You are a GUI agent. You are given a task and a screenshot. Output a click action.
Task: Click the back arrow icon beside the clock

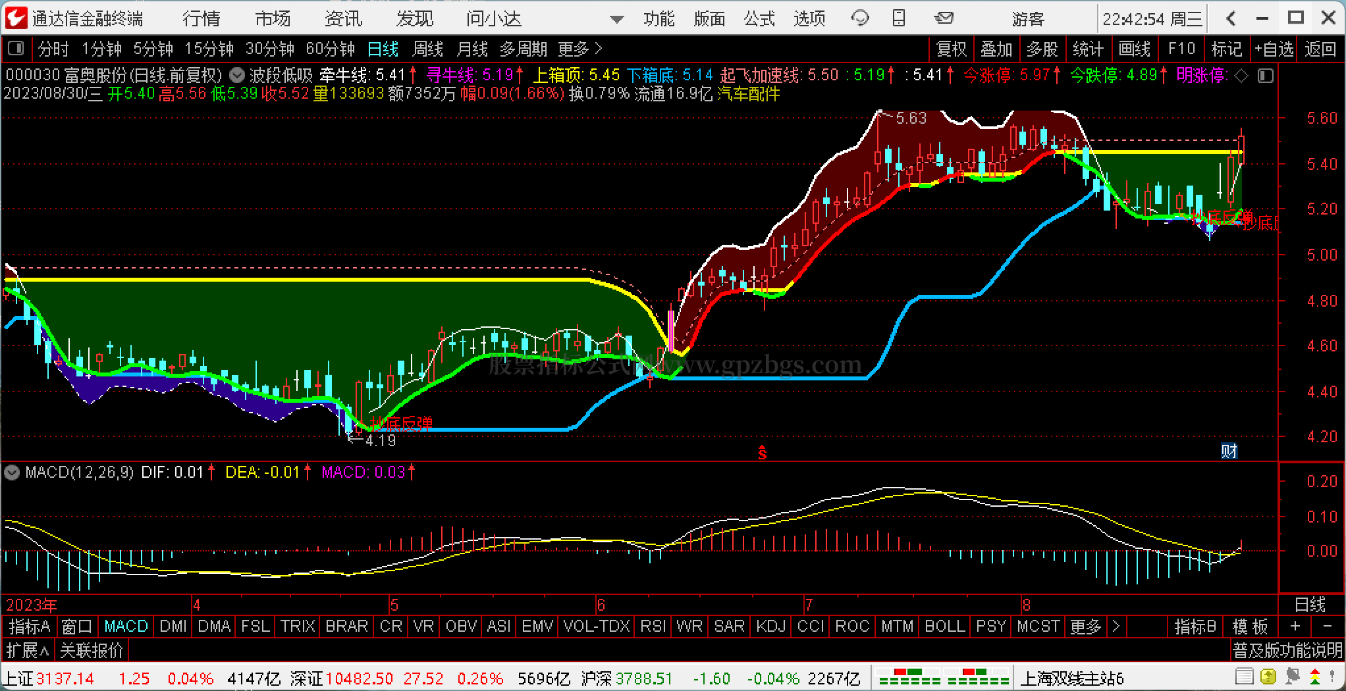tap(1231, 18)
